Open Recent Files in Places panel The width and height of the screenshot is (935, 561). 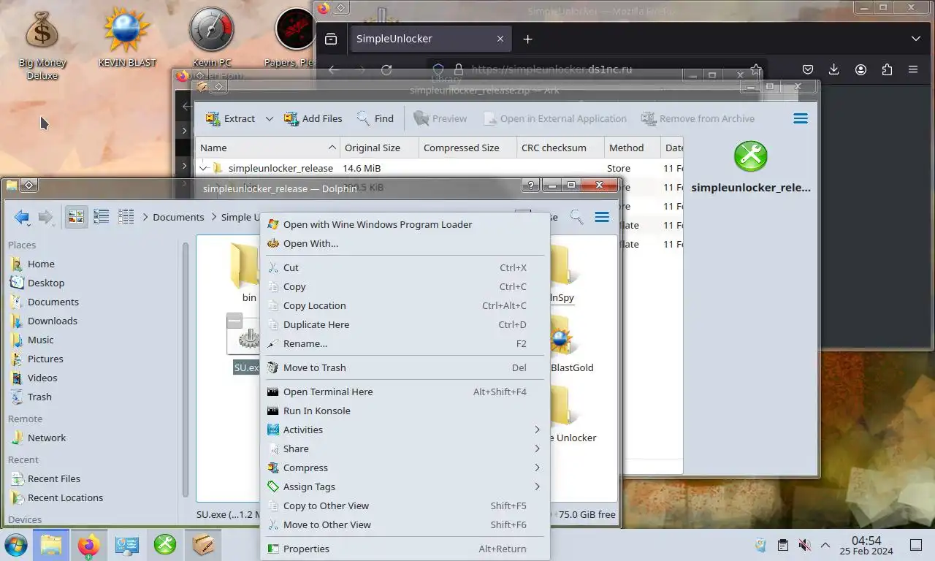[x=91, y=478]
